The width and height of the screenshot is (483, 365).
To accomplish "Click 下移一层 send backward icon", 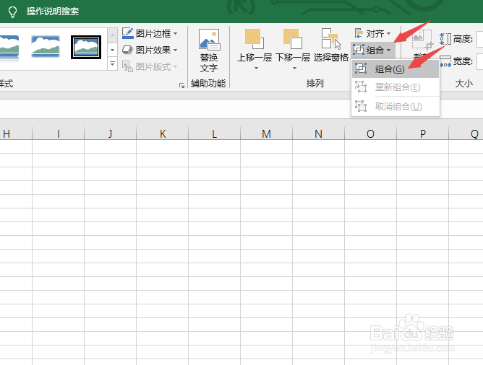I will (293, 39).
